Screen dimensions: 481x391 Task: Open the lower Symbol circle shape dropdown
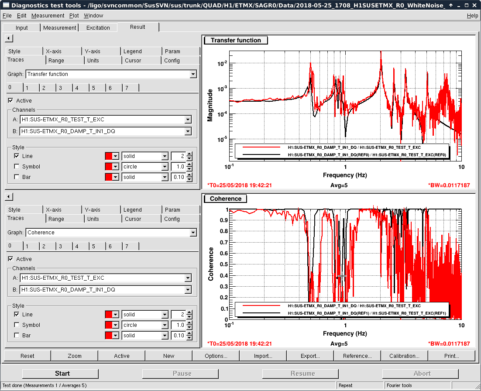click(165, 325)
